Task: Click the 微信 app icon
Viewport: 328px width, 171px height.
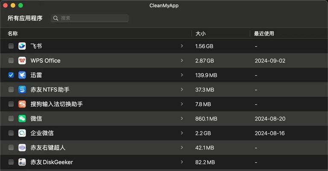Action: (x=22, y=118)
